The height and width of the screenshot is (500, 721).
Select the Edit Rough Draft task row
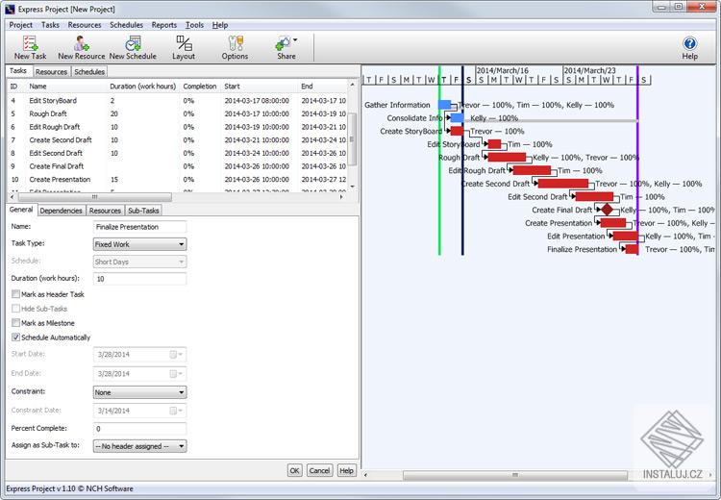pyautogui.click(x=178, y=127)
